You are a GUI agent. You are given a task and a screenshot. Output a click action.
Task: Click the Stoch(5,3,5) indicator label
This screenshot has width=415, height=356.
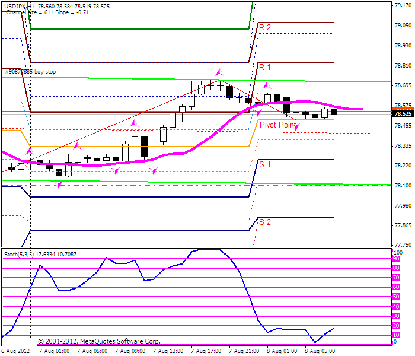[40, 255]
